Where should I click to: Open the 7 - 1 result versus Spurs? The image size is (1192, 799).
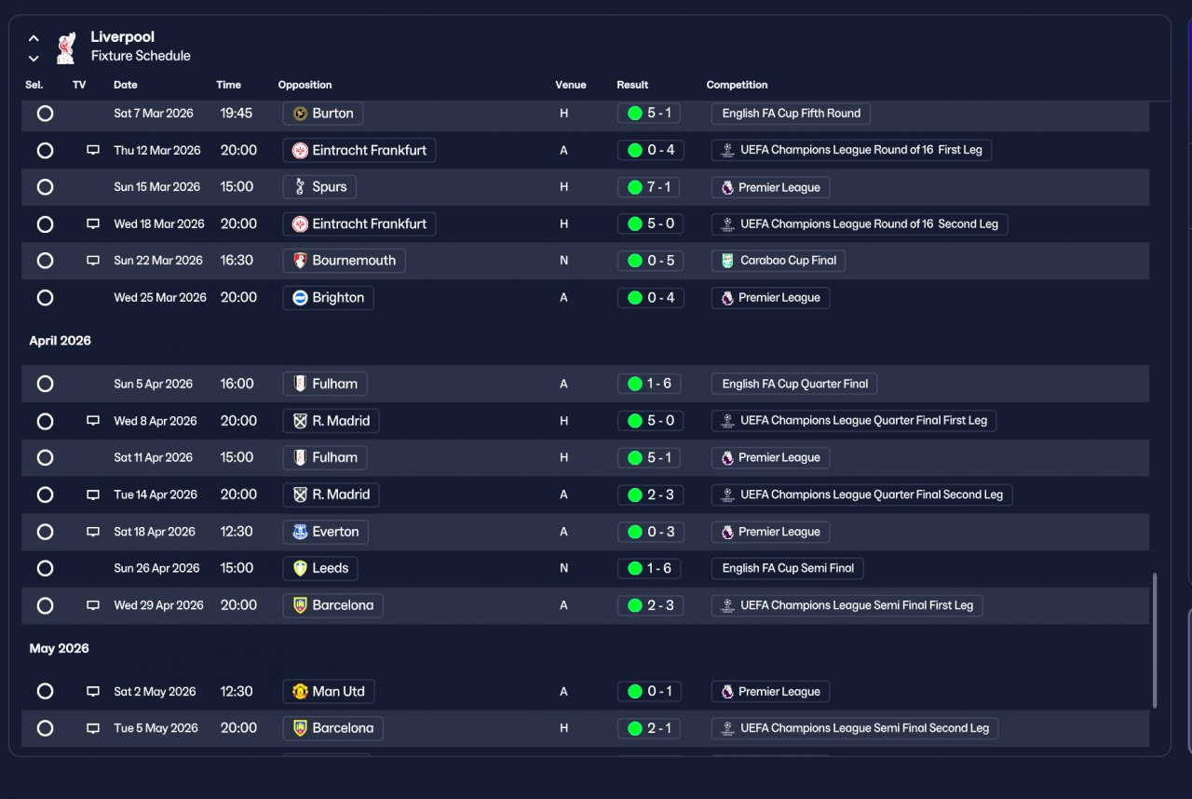coord(649,187)
